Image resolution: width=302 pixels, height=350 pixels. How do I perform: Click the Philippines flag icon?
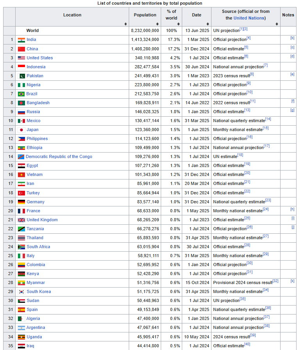coord(21,139)
